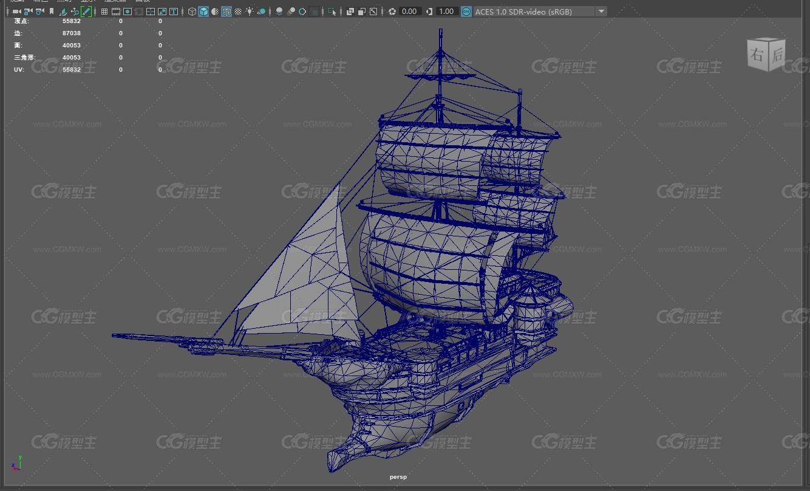Click the XRay Joints icon
This screenshot has height=491, width=810.
coord(373,11)
